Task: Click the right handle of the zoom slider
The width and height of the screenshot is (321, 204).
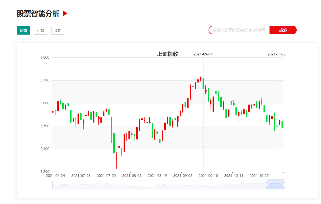Action: tap(284, 185)
